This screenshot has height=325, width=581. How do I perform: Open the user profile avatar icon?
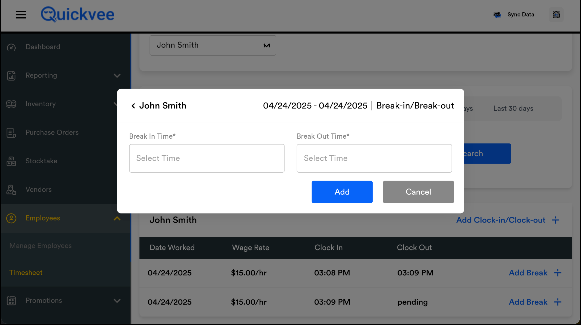click(556, 15)
